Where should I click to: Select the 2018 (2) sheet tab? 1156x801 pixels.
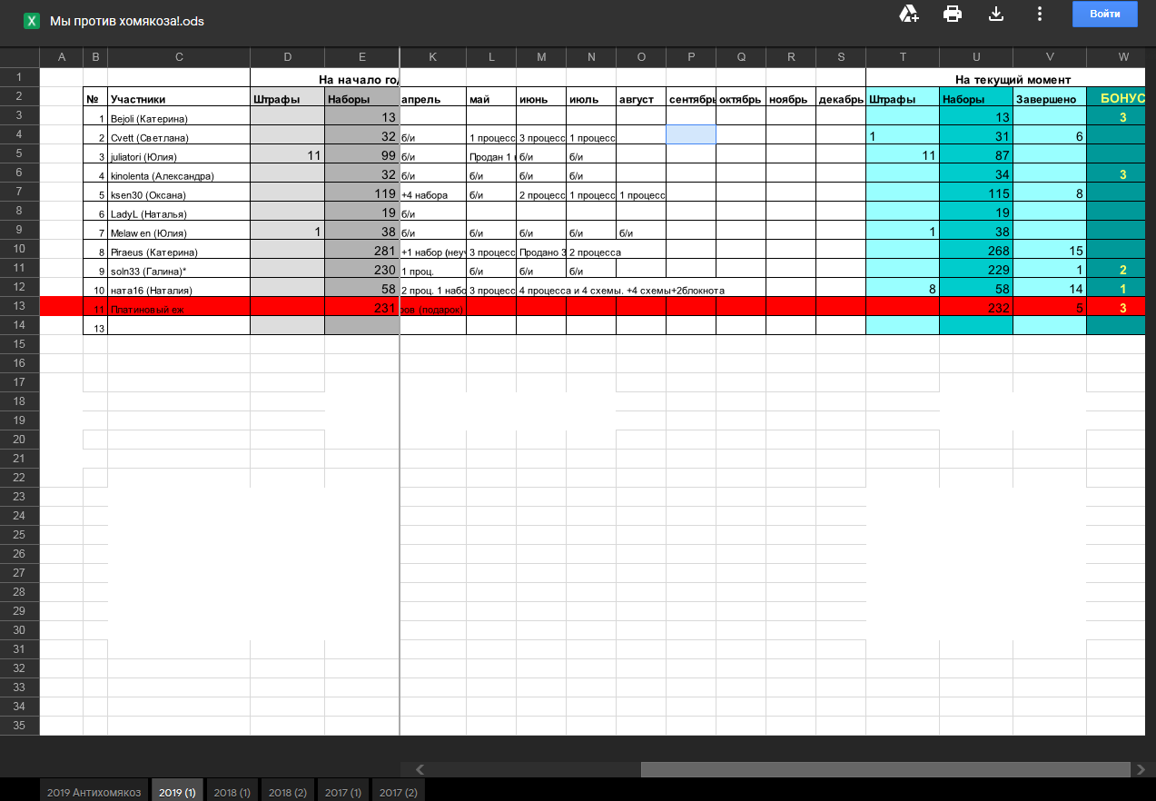coord(287,792)
